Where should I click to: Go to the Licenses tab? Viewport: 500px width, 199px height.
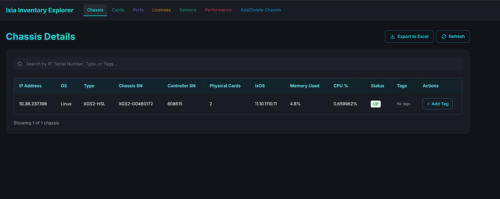161,10
